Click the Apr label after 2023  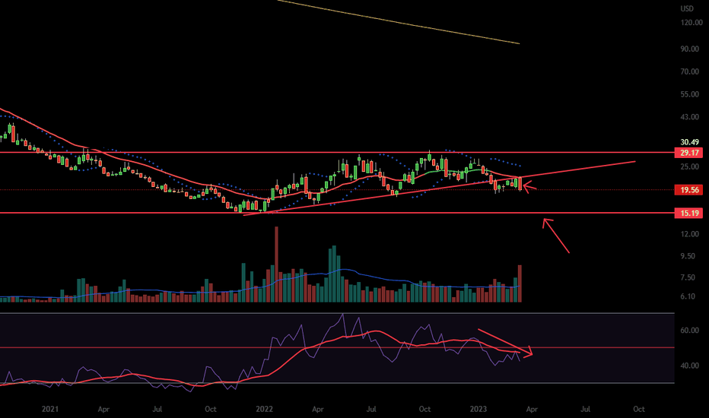(532, 409)
